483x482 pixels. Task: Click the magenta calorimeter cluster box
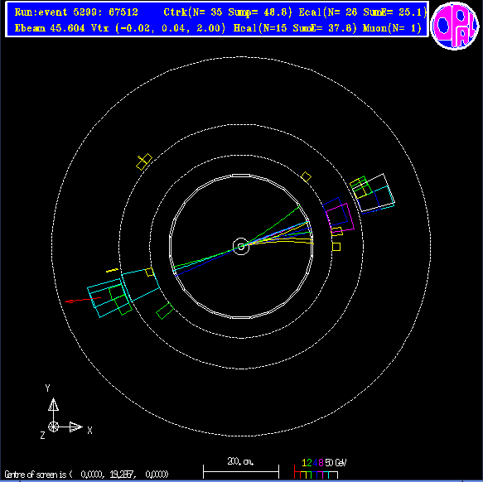tap(340, 217)
